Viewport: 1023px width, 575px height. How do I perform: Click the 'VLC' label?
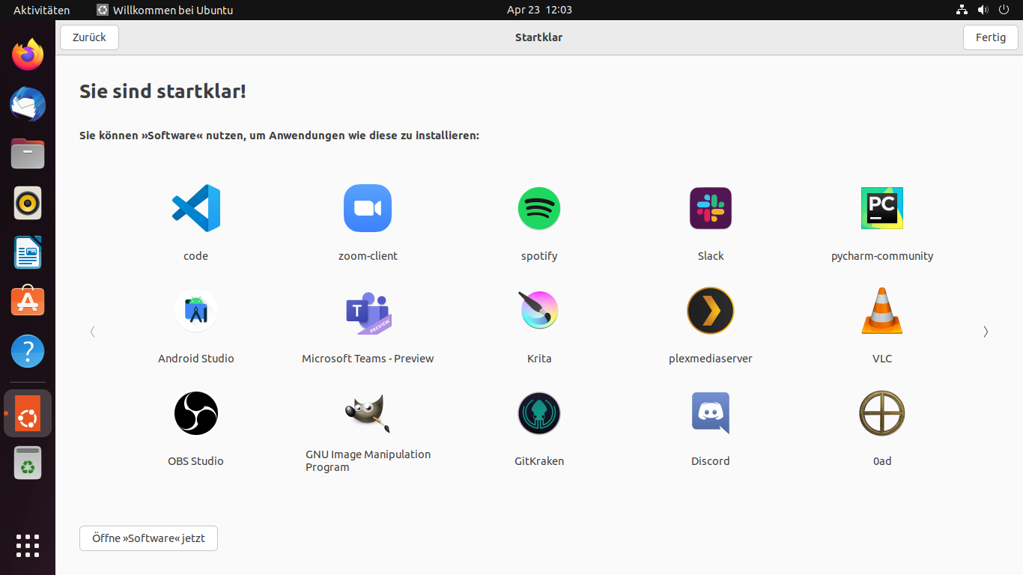point(882,359)
